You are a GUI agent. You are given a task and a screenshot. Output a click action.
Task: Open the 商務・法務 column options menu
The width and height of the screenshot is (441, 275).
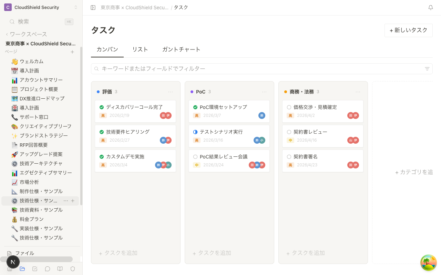click(x=358, y=92)
